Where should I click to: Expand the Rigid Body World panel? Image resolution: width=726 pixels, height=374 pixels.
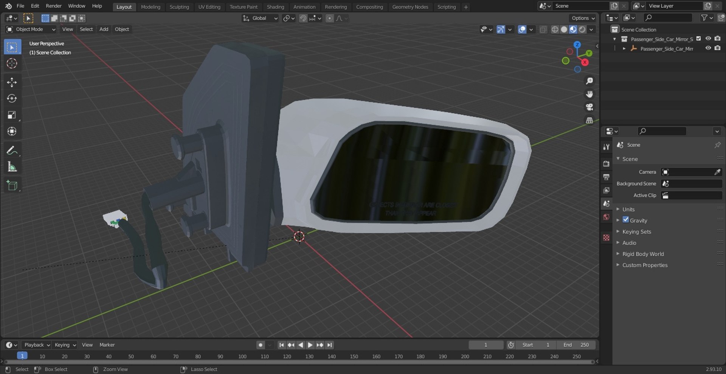[x=643, y=254]
